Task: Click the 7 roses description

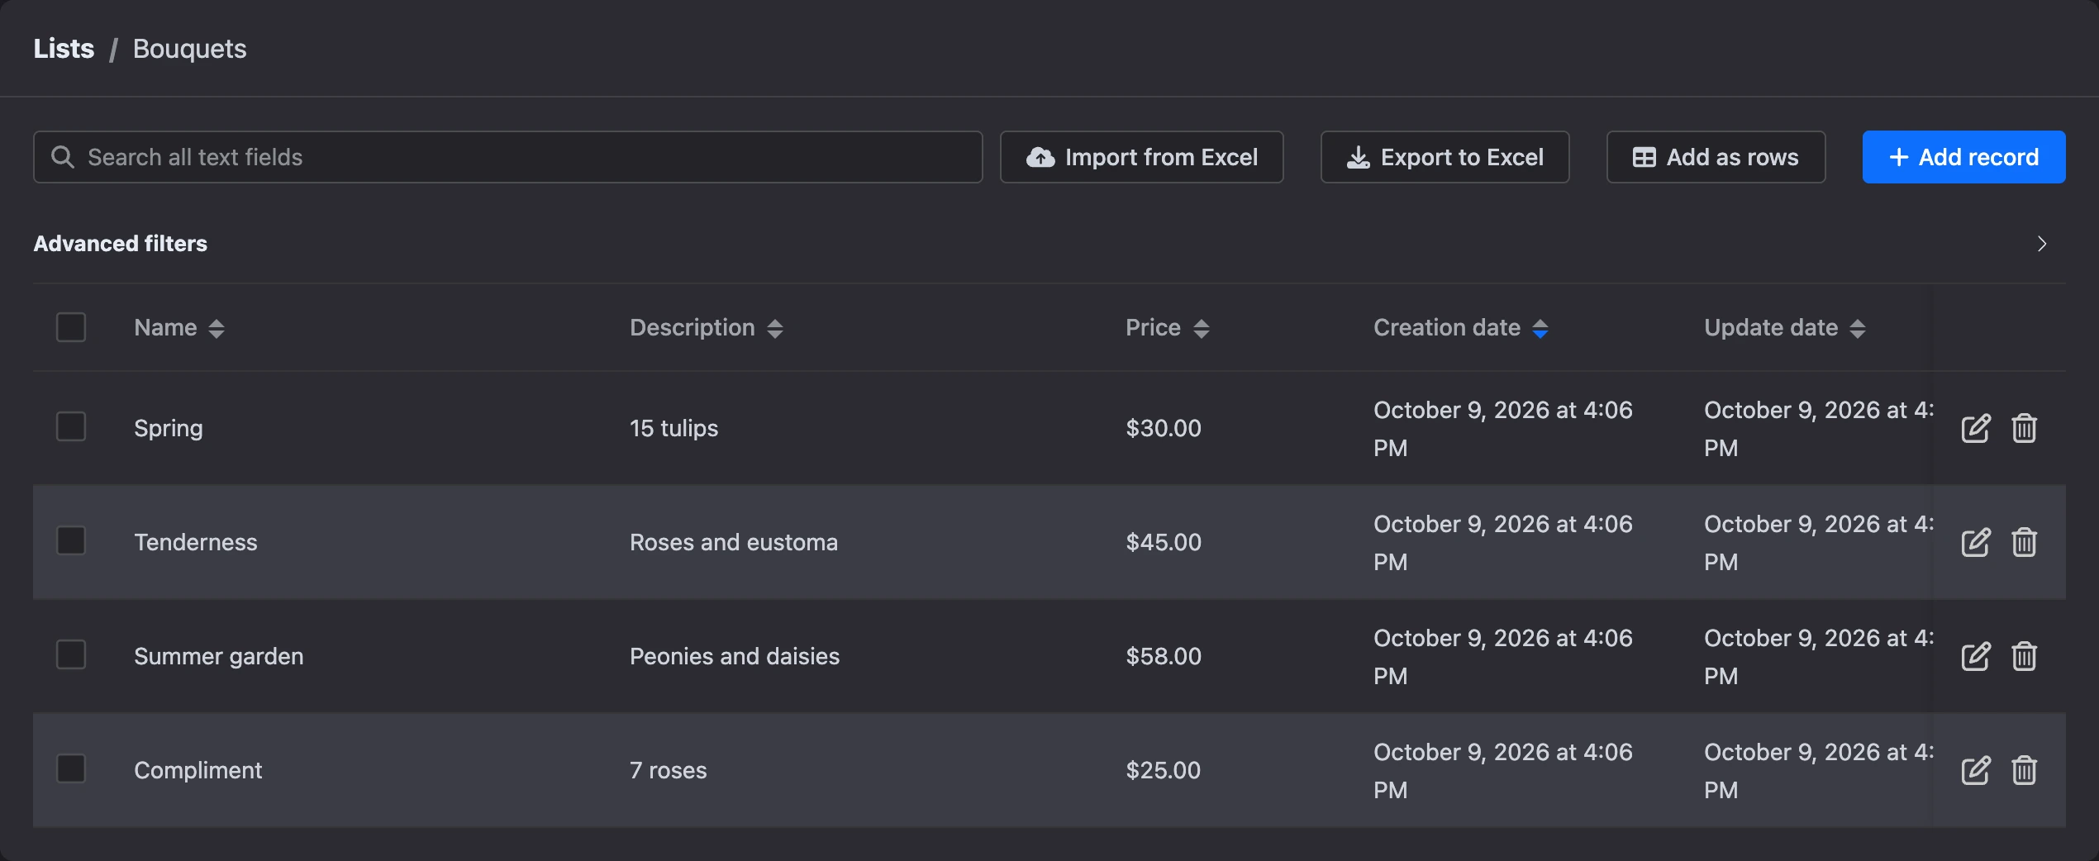Action: [669, 770]
